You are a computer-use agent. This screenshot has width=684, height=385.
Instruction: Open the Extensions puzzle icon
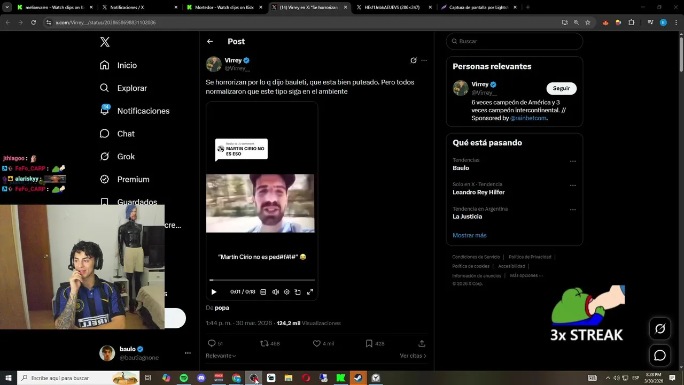click(632, 22)
